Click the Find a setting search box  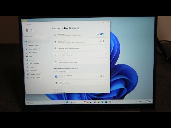pyautogui.click(x=37, y=37)
